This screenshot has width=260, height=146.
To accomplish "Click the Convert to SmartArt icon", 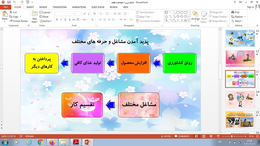I will pyautogui.click(x=137, y=21).
